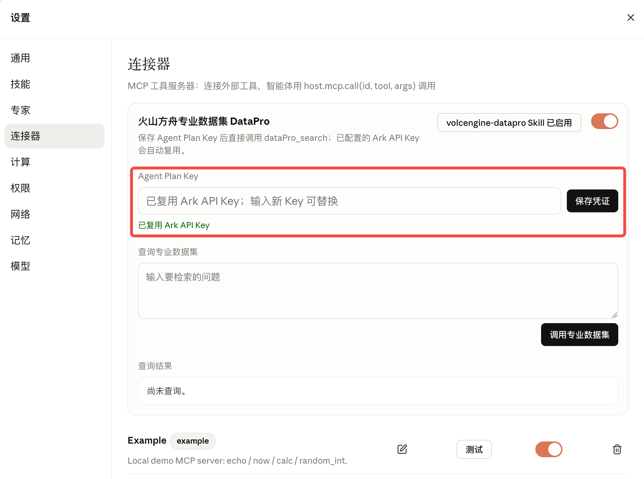Image resolution: width=644 pixels, height=479 pixels.
Task: Click the 查询结果 section label
Action: click(x=155, y=366)
